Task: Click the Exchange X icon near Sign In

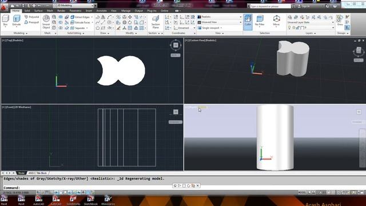Action: point(327,6)
